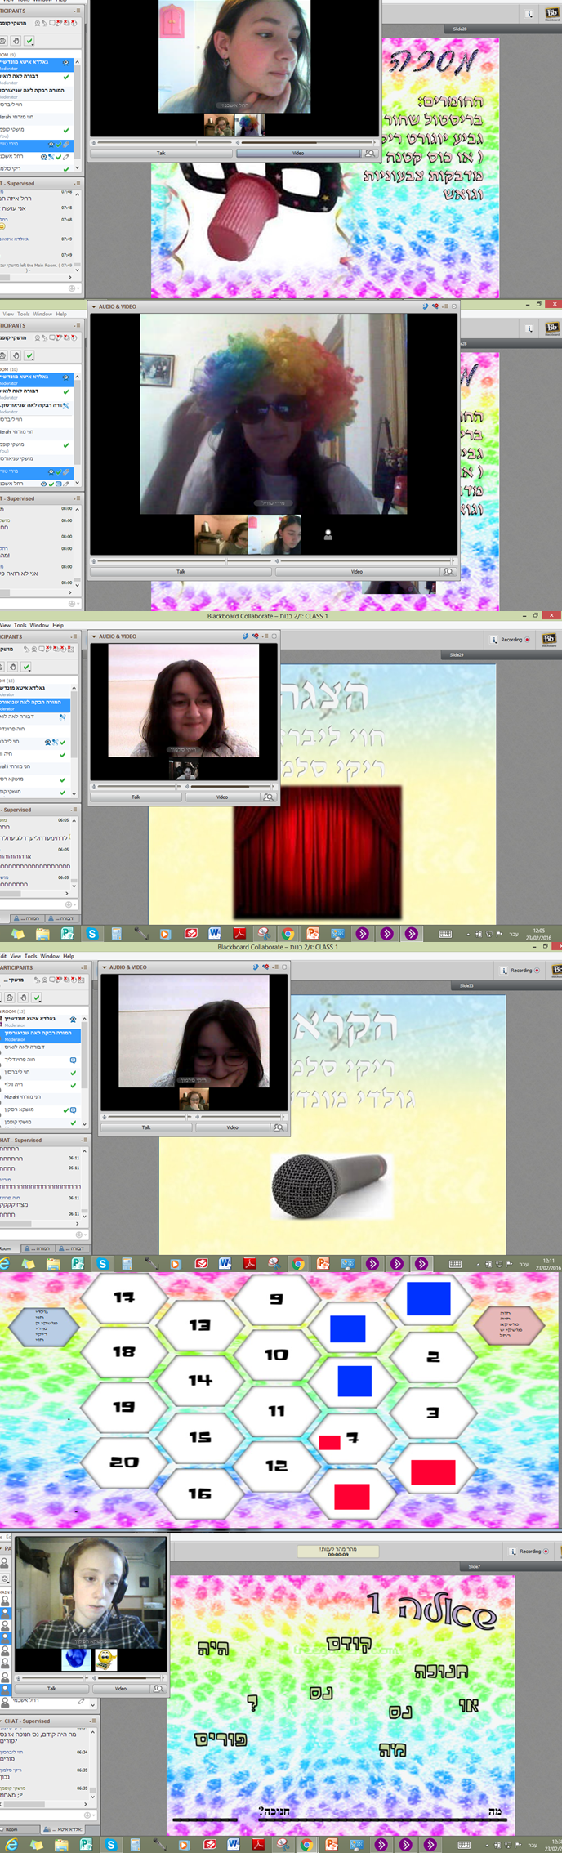This screenshot has height=1853, width=562.
Task: Open Skype from the taskbar showing 12:05
Action: coord(92,934)
